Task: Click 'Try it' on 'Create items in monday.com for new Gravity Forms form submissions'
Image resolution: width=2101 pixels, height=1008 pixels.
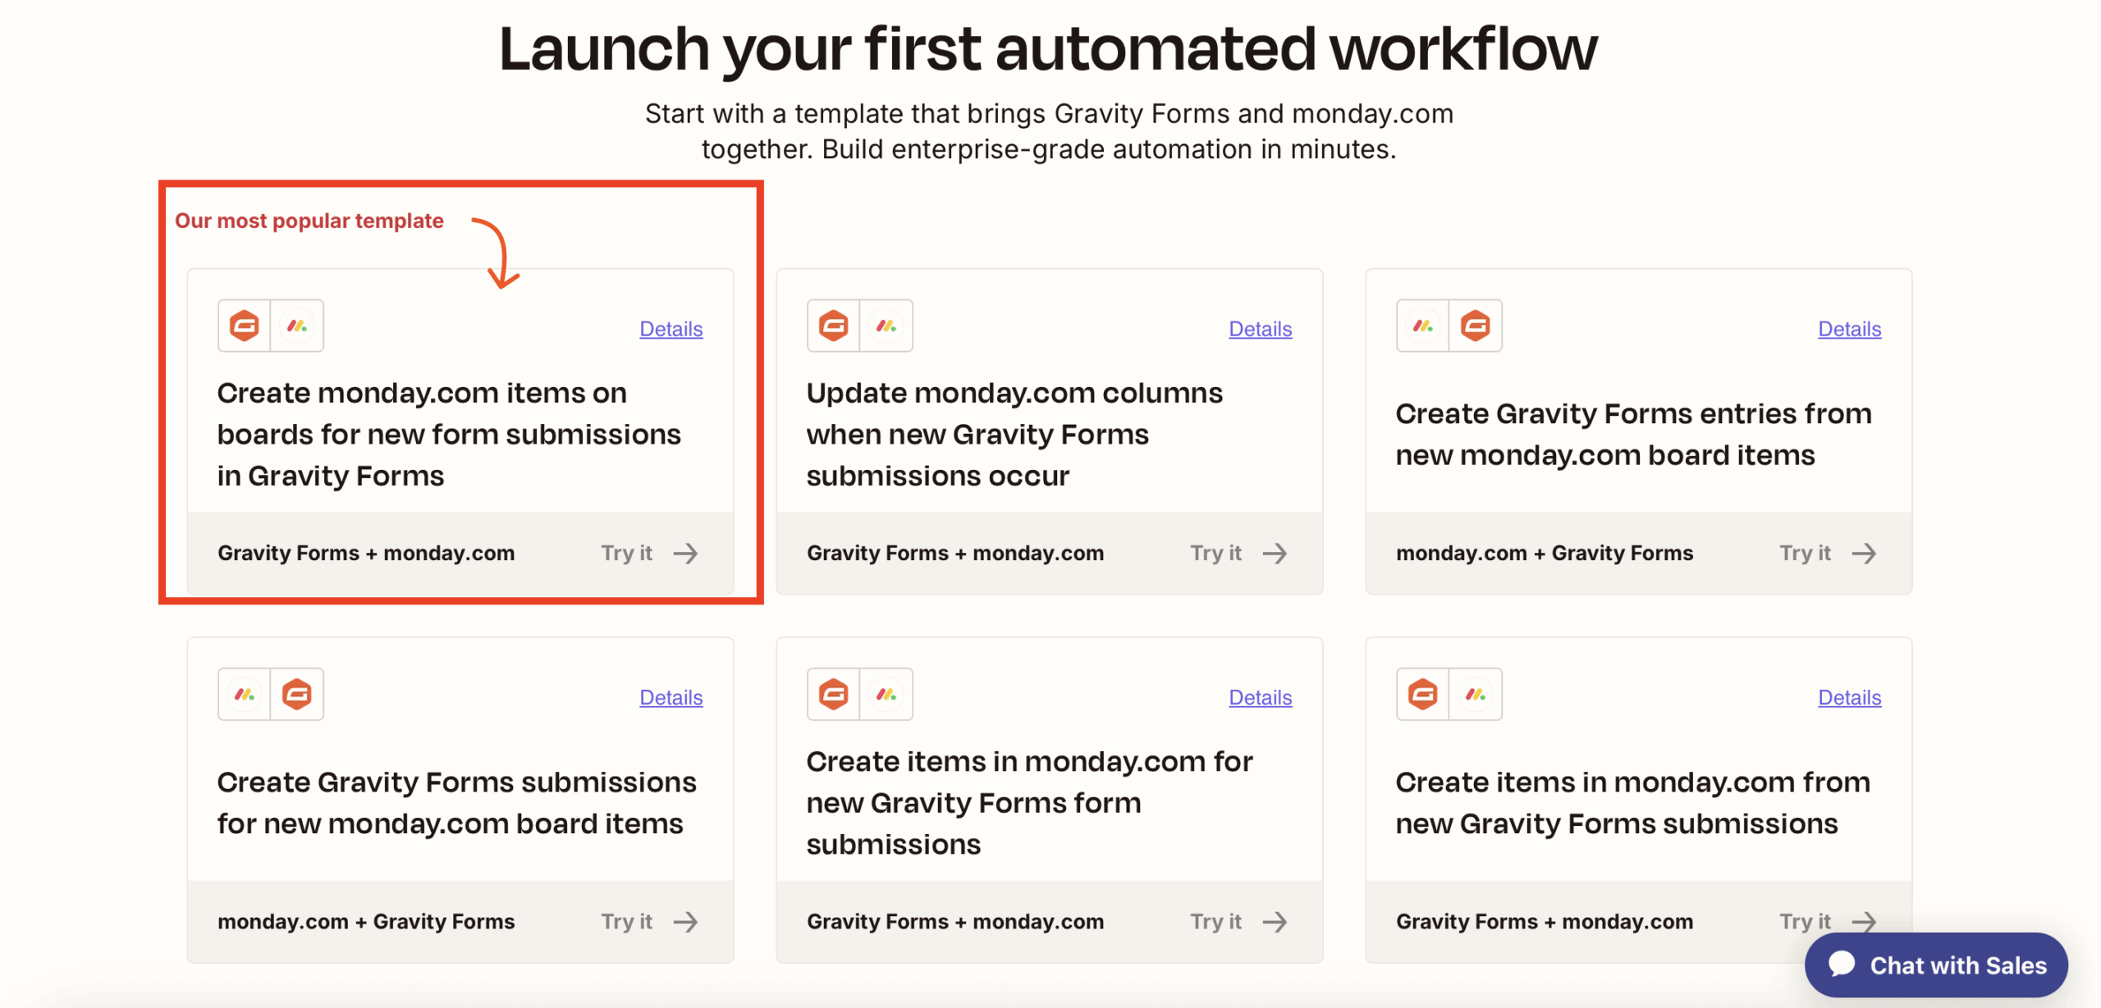Action: pos(1216,921)
